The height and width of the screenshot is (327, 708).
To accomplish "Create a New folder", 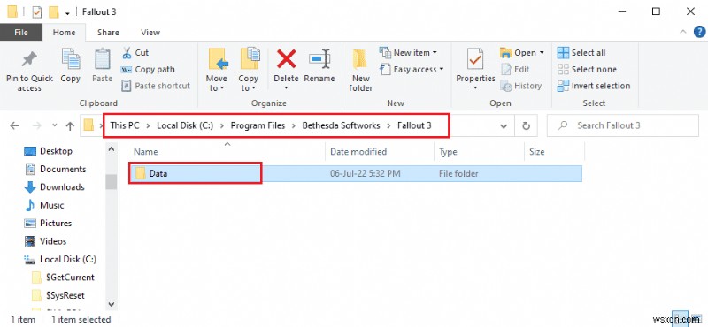I will click(x=360, y=70).
